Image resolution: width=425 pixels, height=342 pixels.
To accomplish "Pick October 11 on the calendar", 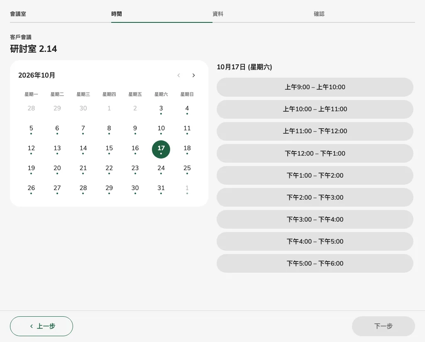I will pyautogui.click(x=187, y=129).
